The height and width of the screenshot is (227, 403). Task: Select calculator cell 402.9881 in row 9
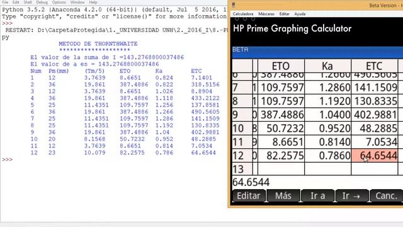click(374, 115)
